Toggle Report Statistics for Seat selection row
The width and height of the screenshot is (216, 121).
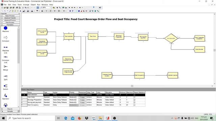coord(134,95)
